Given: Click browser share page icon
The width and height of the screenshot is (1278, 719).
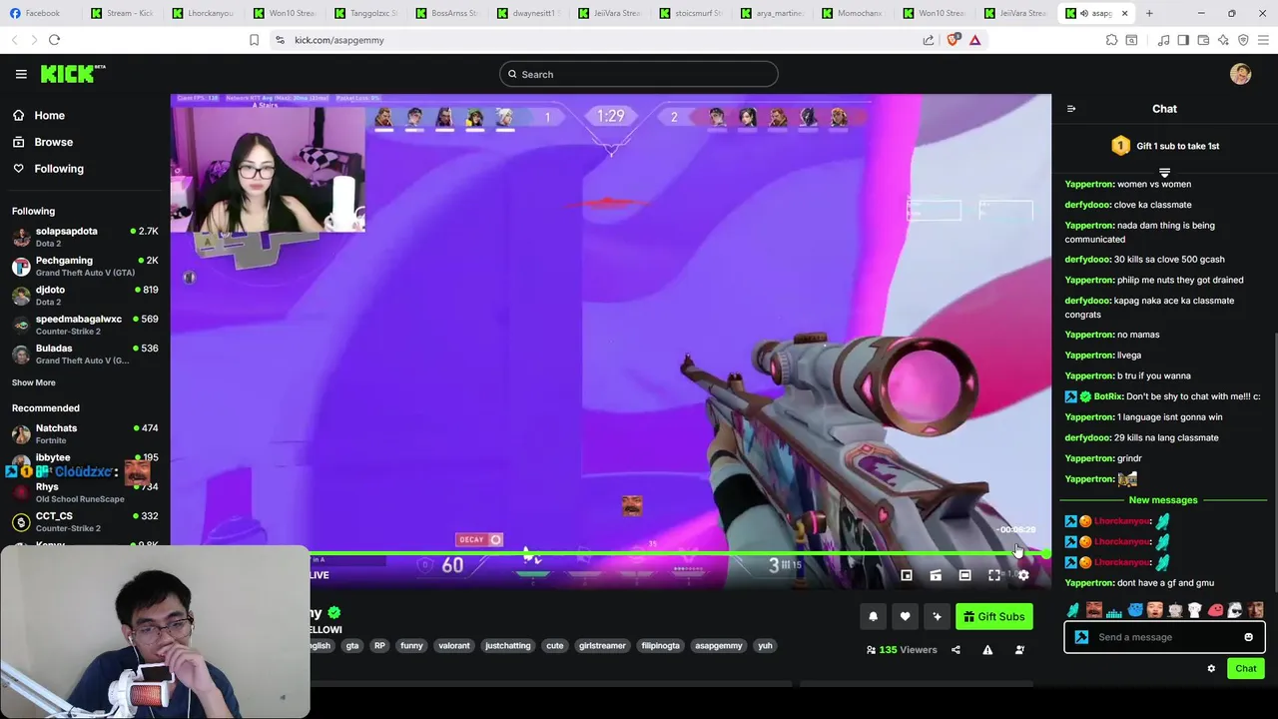Looking at the screenshot, I should pyautogui.click(x=929, y=40).
